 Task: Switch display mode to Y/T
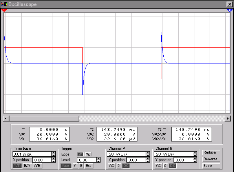click(17, 166)
